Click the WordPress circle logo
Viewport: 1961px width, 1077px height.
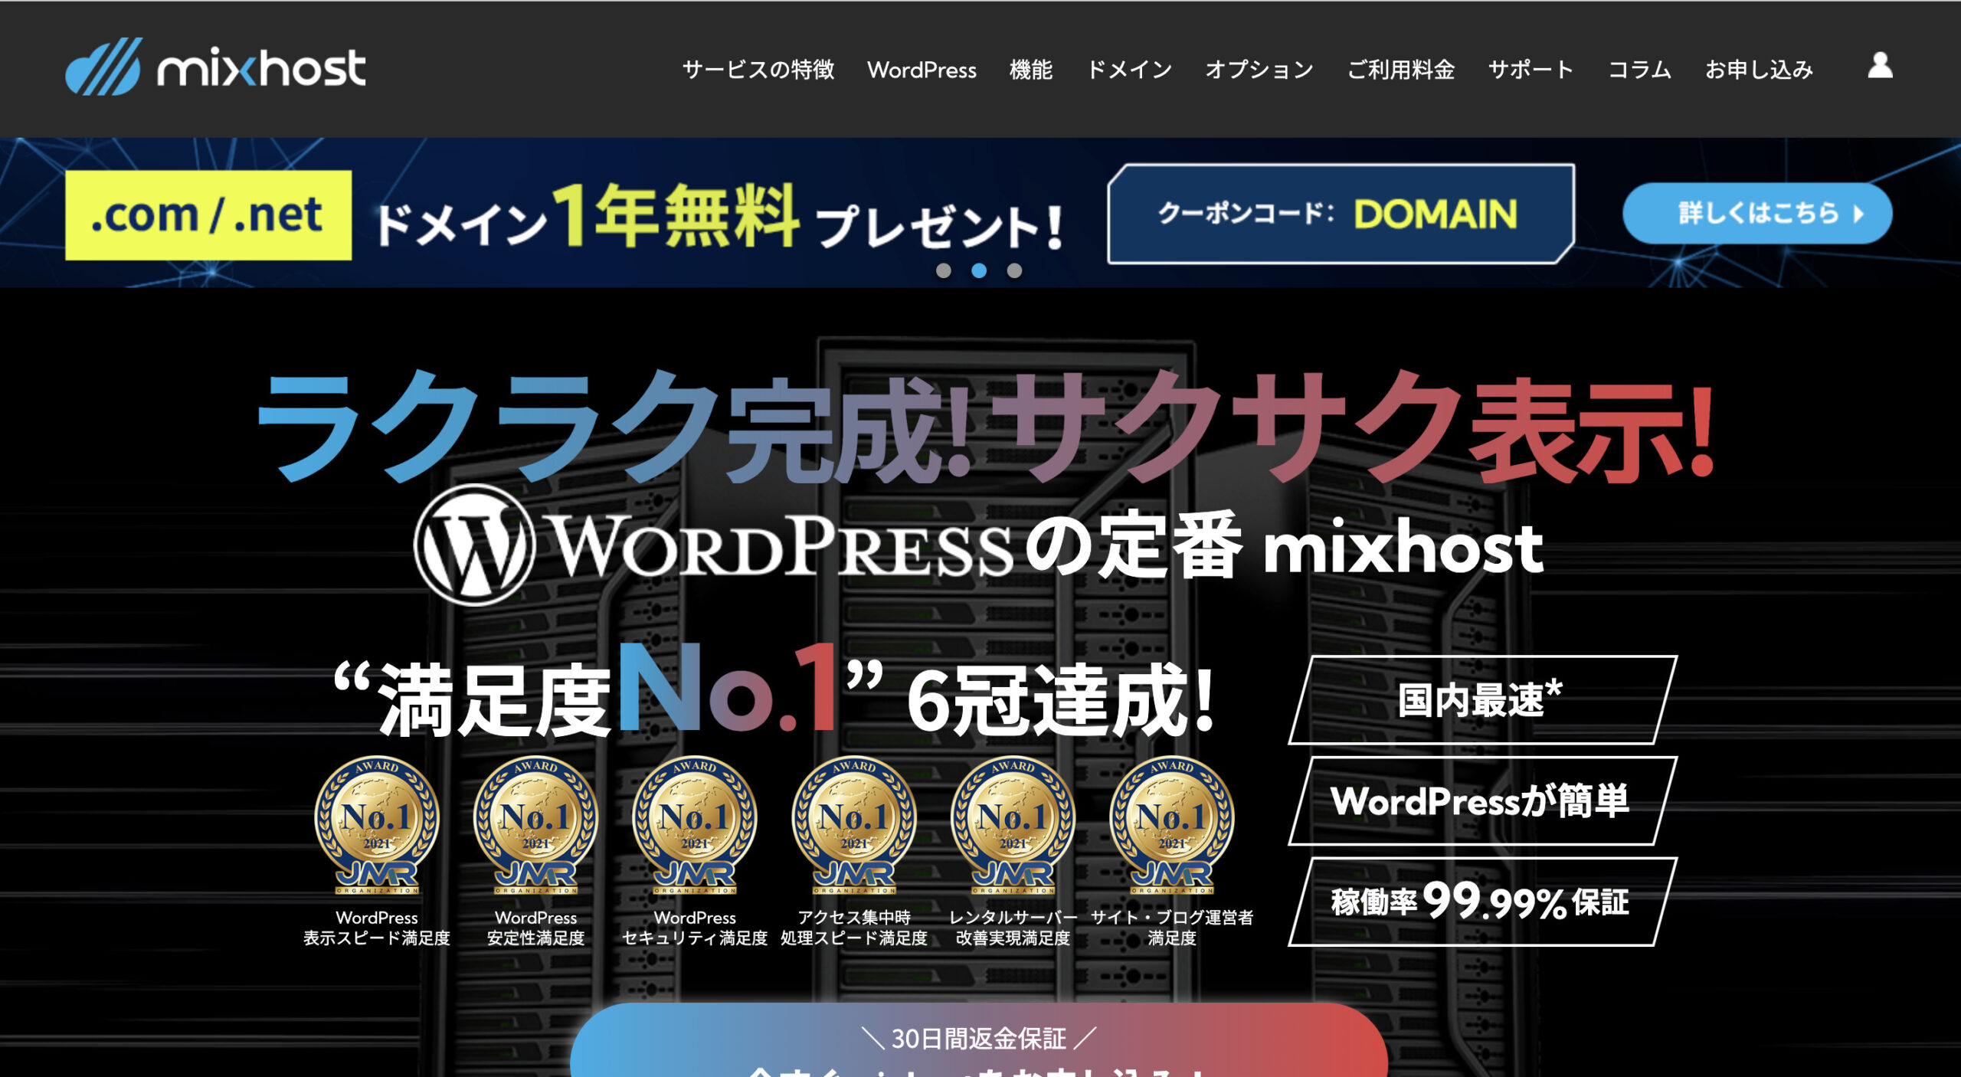point(474,545)
